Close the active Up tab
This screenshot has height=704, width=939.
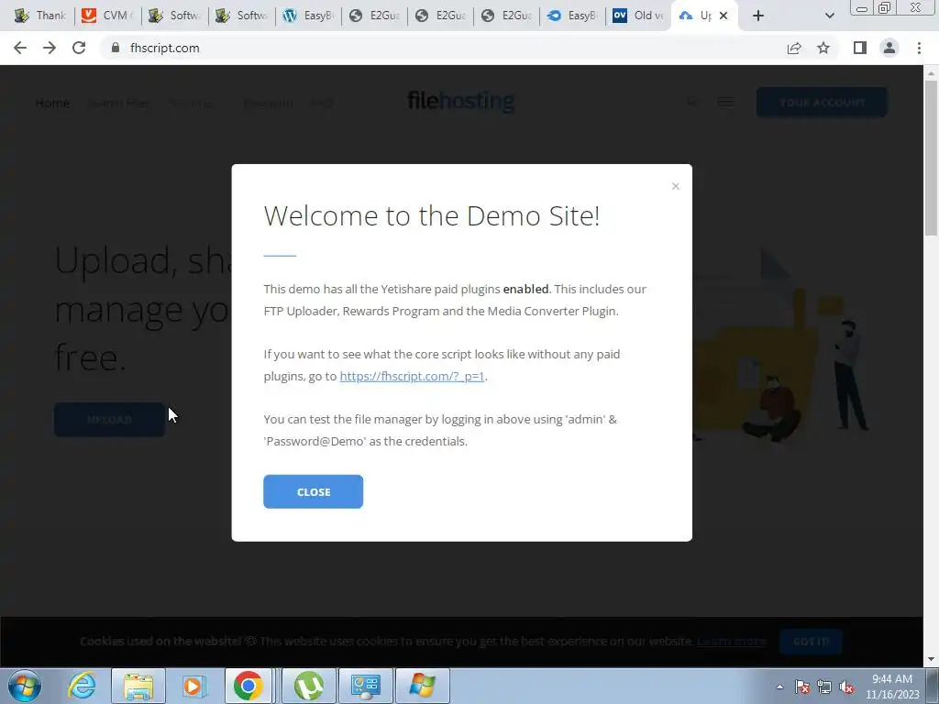click(x=724, y=16)
